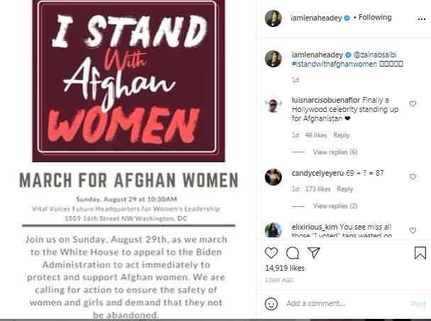
Task: Open candycelyeyeru's avatar
Action: pyautogui.click(x=273, y=176)
